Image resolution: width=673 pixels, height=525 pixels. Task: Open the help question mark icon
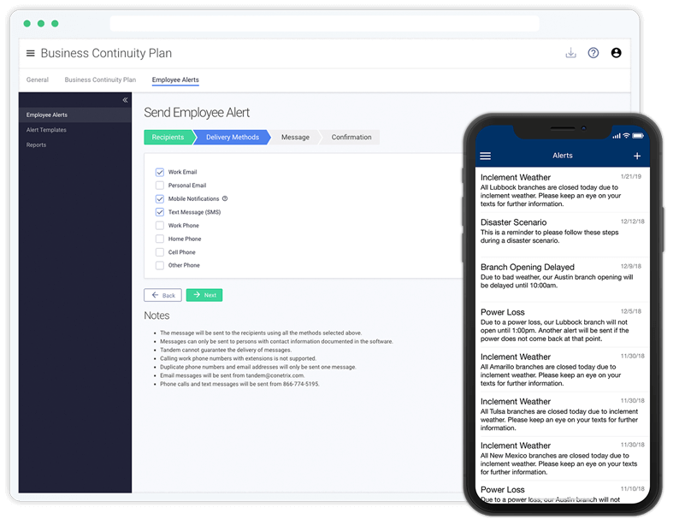tap(593, 53)
